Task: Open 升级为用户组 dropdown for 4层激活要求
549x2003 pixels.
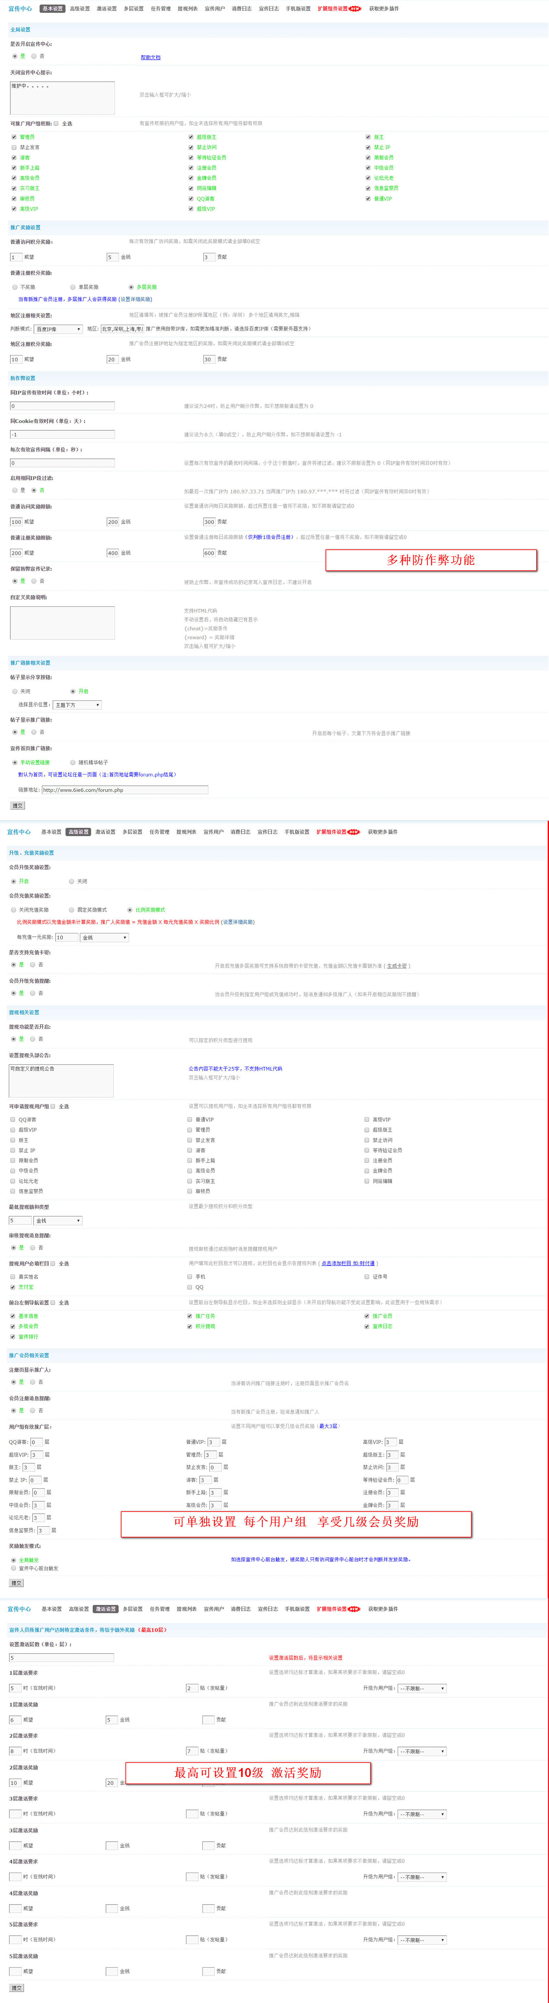Action: pos(422,1877)
